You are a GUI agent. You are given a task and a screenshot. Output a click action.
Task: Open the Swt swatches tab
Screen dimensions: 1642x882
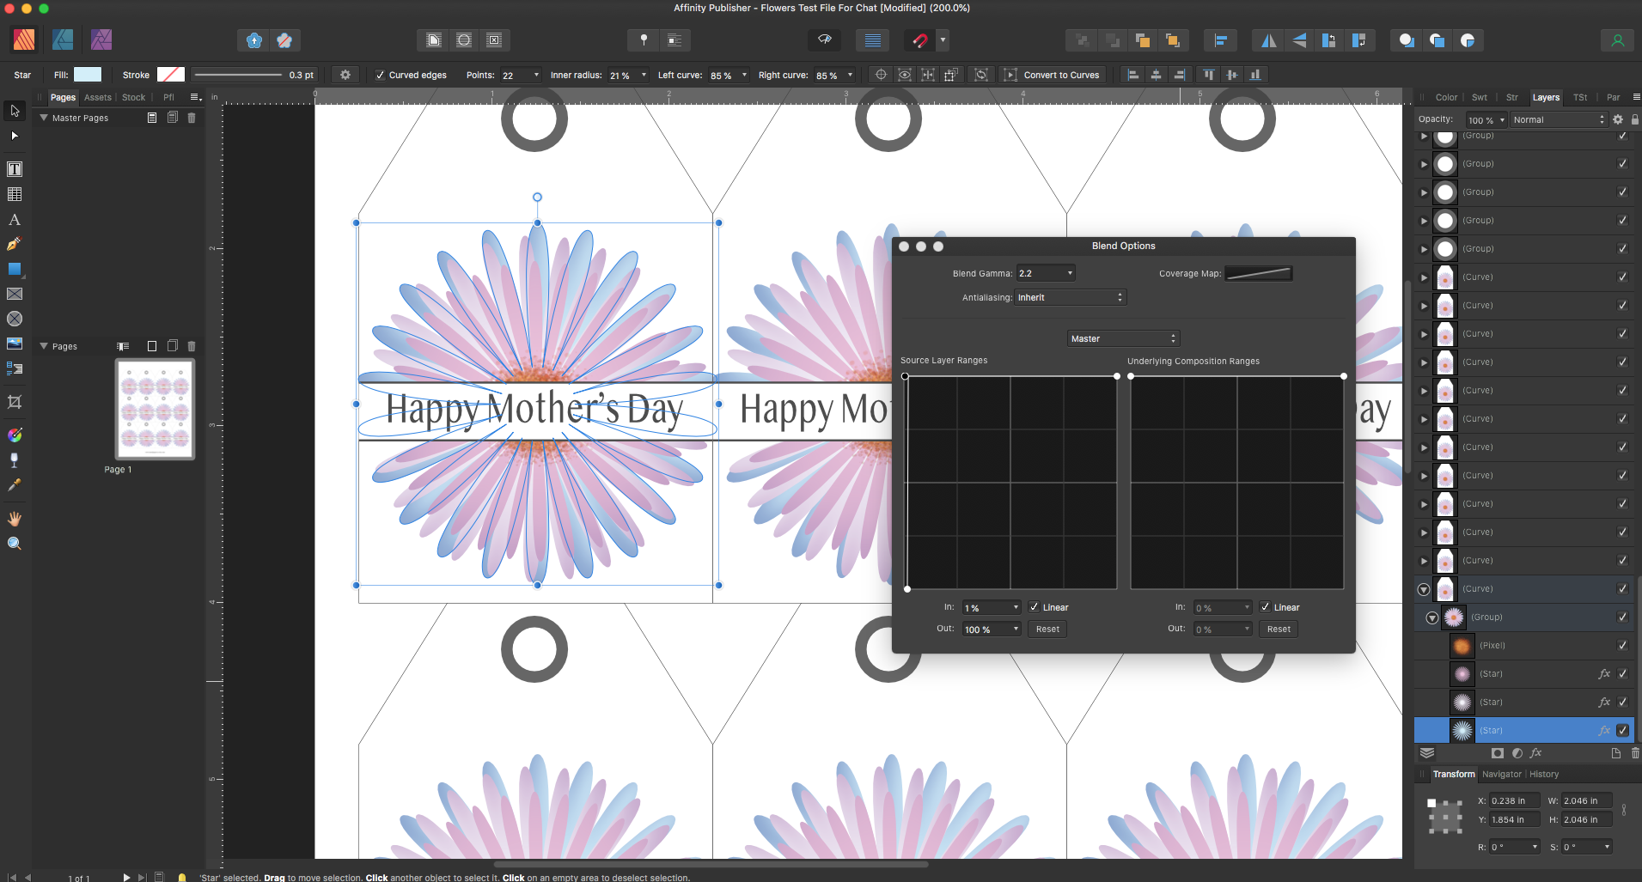(1480, 97)
